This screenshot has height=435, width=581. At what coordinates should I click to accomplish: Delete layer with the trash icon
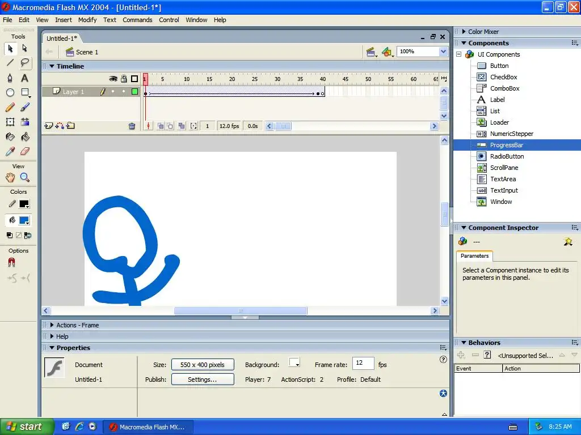[x=132, y=126]
